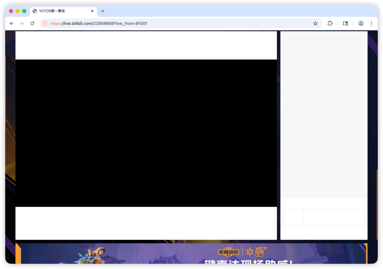383x269 pixels.
Task: Go back to the previous page
Action: 11,23
